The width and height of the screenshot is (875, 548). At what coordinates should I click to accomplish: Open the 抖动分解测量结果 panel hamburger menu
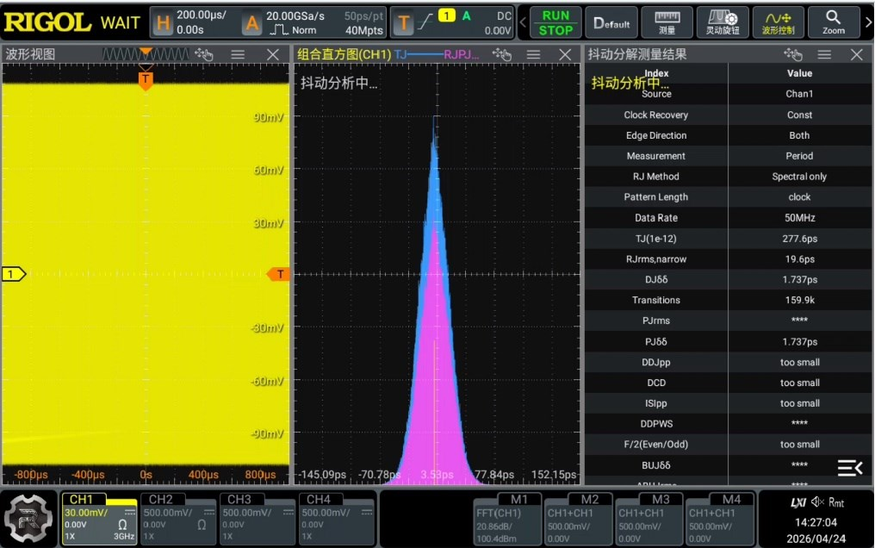[824, 54]
